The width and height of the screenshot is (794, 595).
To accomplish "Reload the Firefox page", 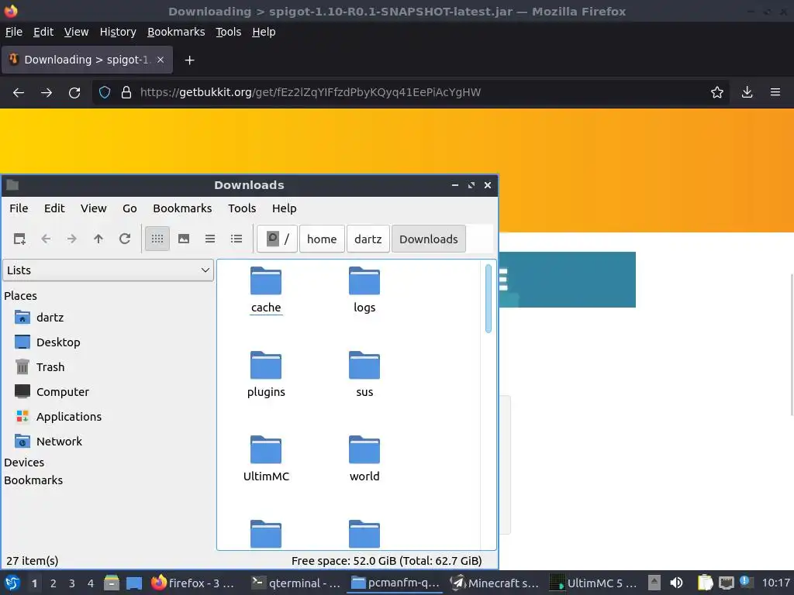I will tap(74, 93).
